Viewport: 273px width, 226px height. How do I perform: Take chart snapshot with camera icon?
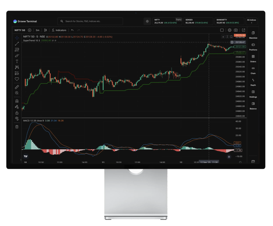pyautogui.click(x=236, y=30)
